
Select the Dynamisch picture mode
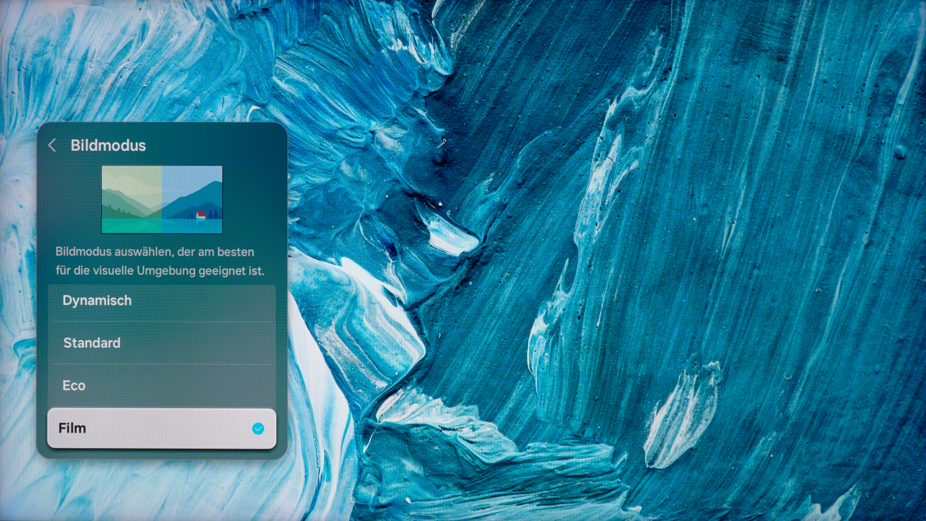[162, 300]
